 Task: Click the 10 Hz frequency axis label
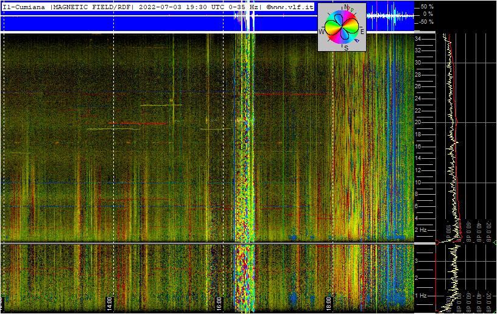click(418, 183)
